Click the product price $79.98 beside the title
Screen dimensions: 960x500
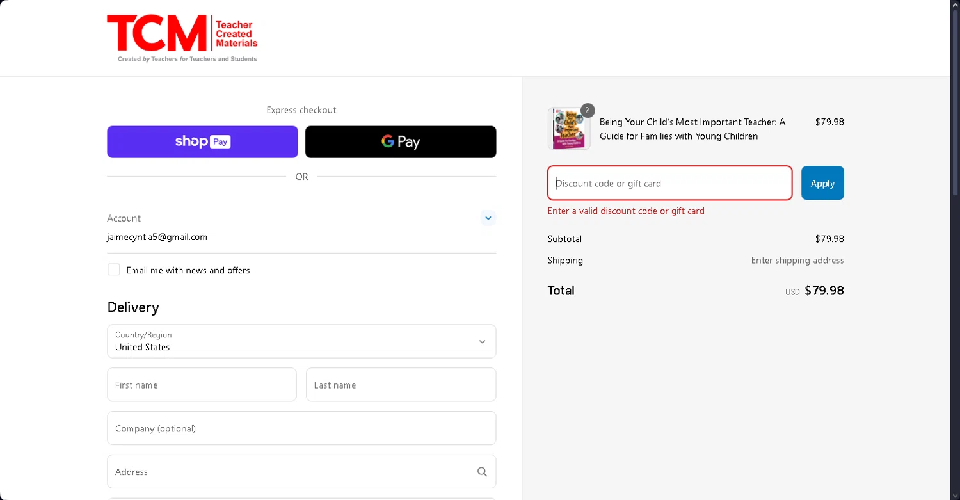829,122
